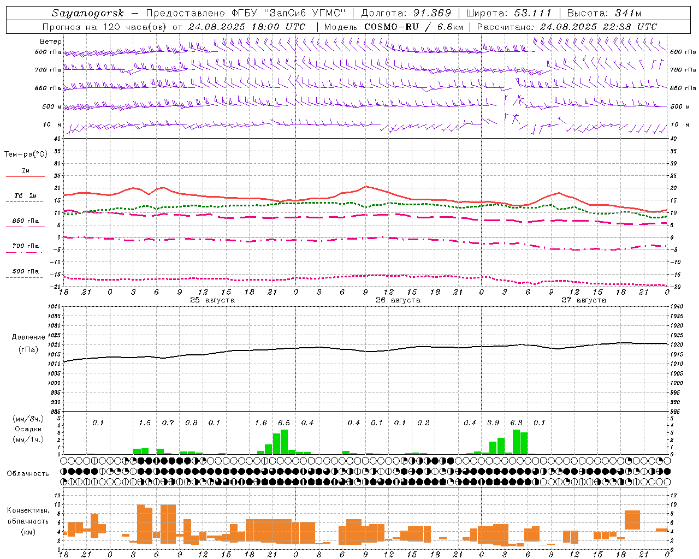The width and height of the screenshot is (699, 559).
Task: Click the (мм/3ч.) precipitation unit label
Action: click(28, 419)
